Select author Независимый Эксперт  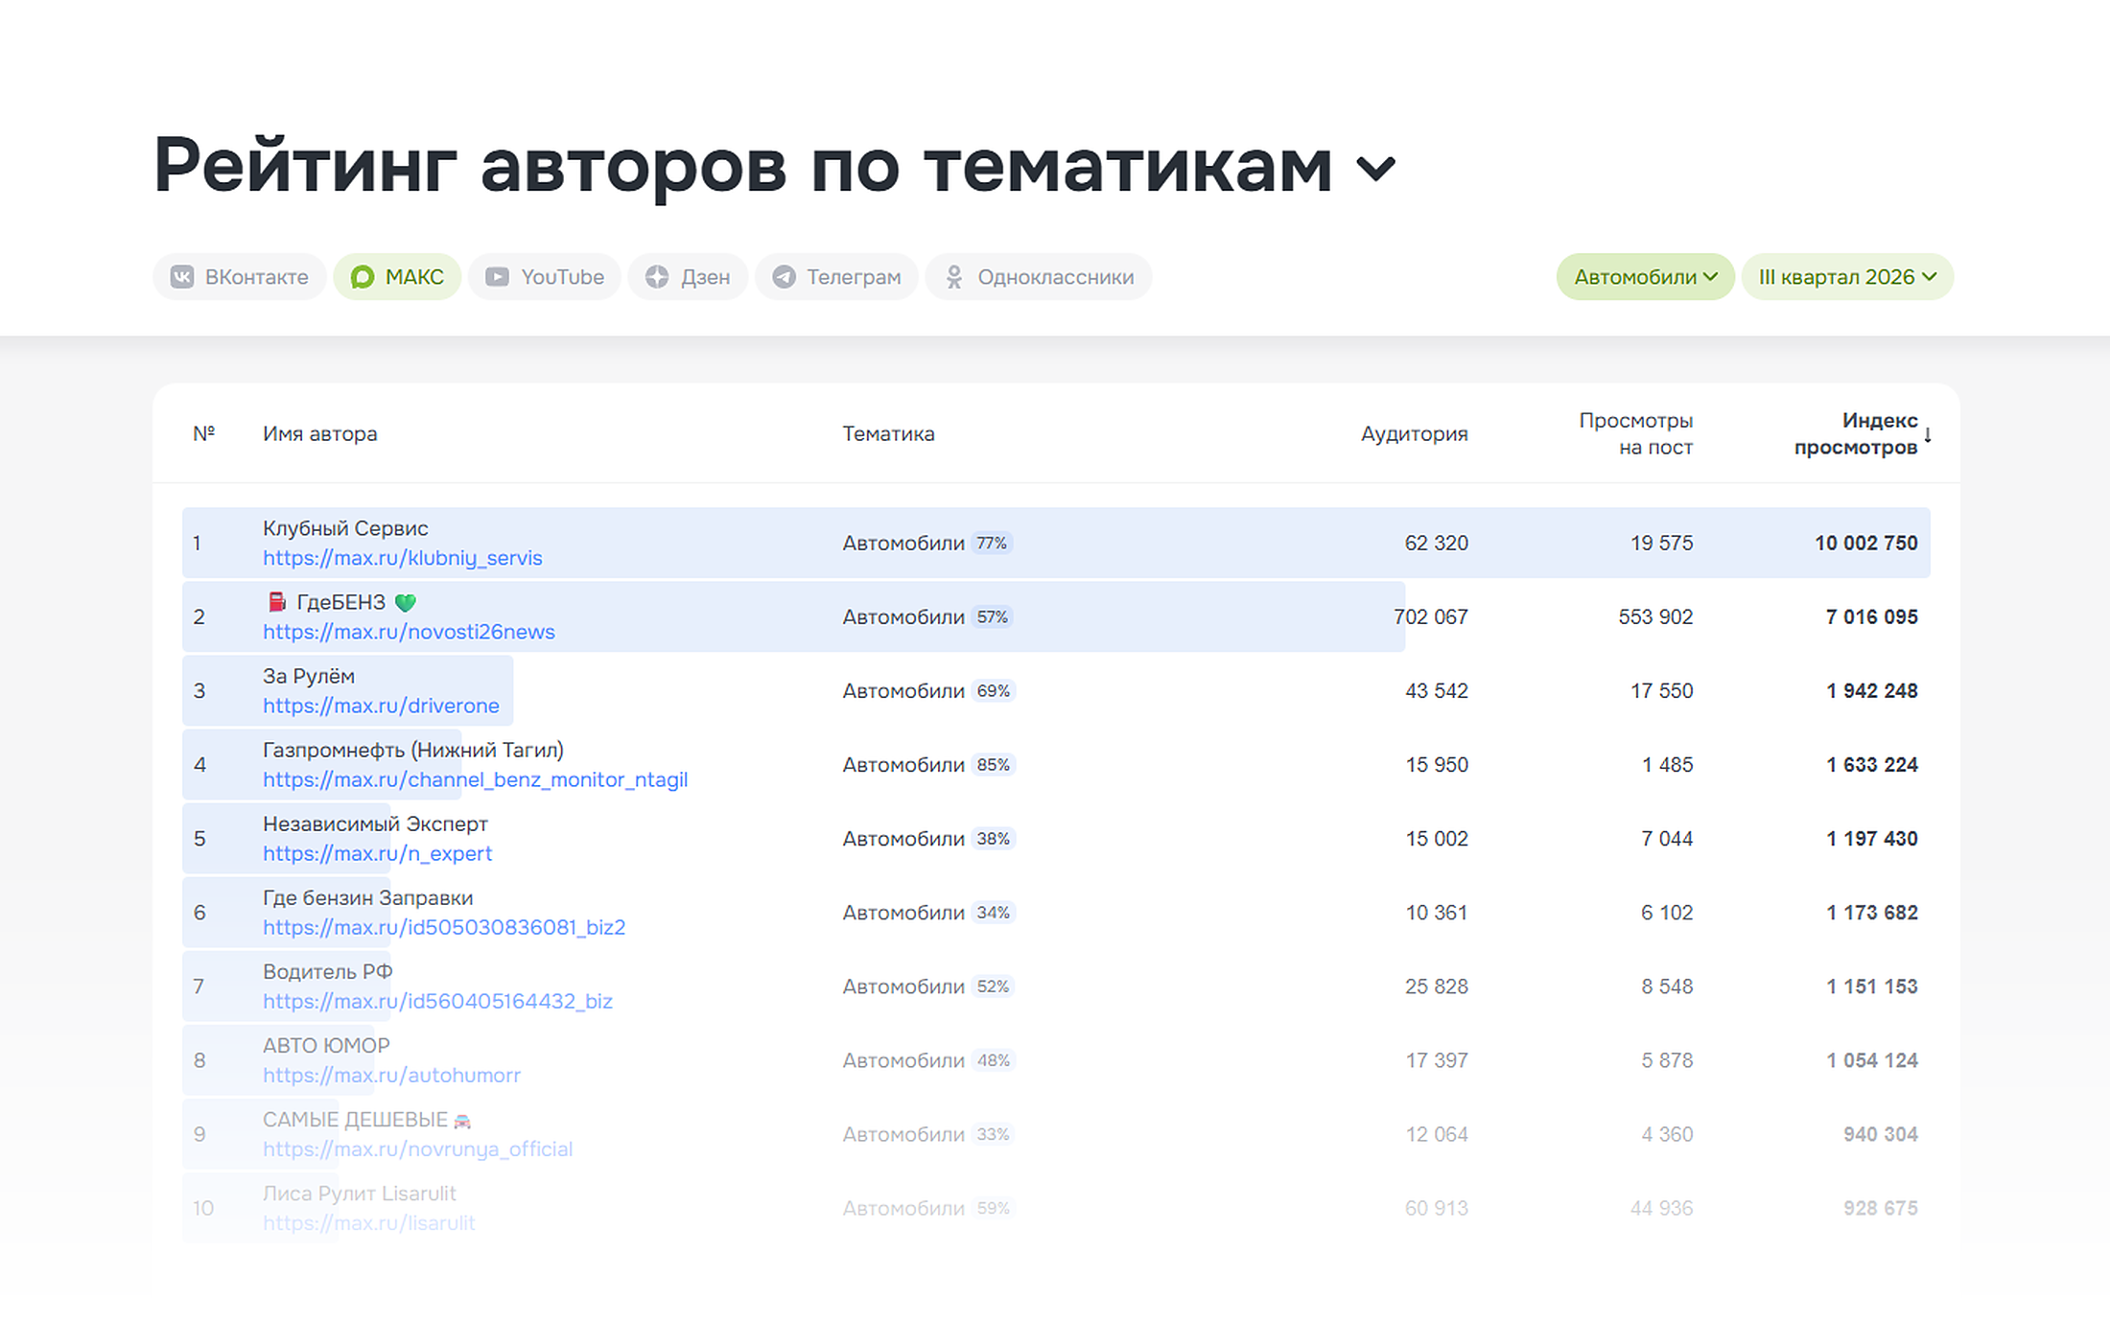[x=375, y=823]
